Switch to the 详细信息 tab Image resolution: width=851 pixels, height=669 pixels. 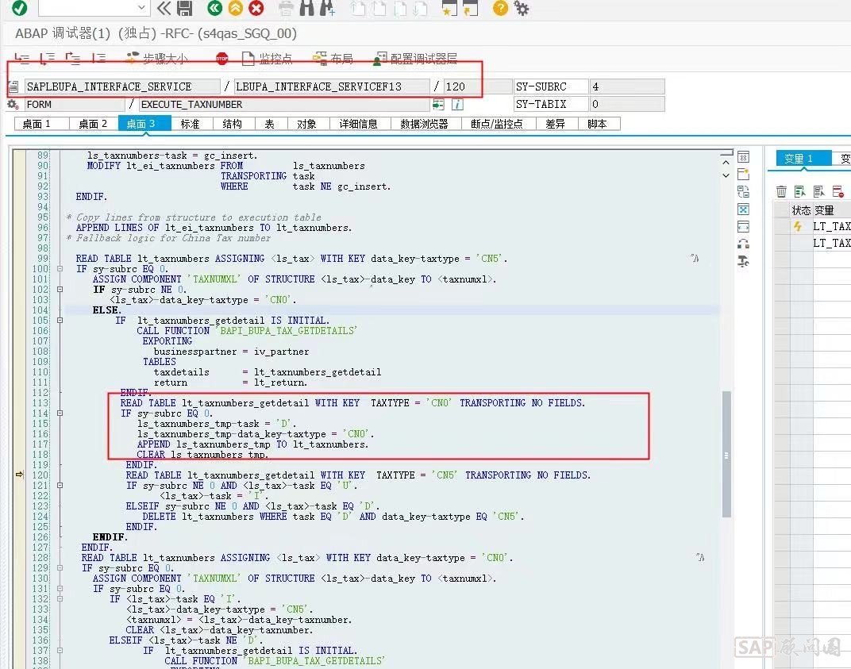point(358,124)
